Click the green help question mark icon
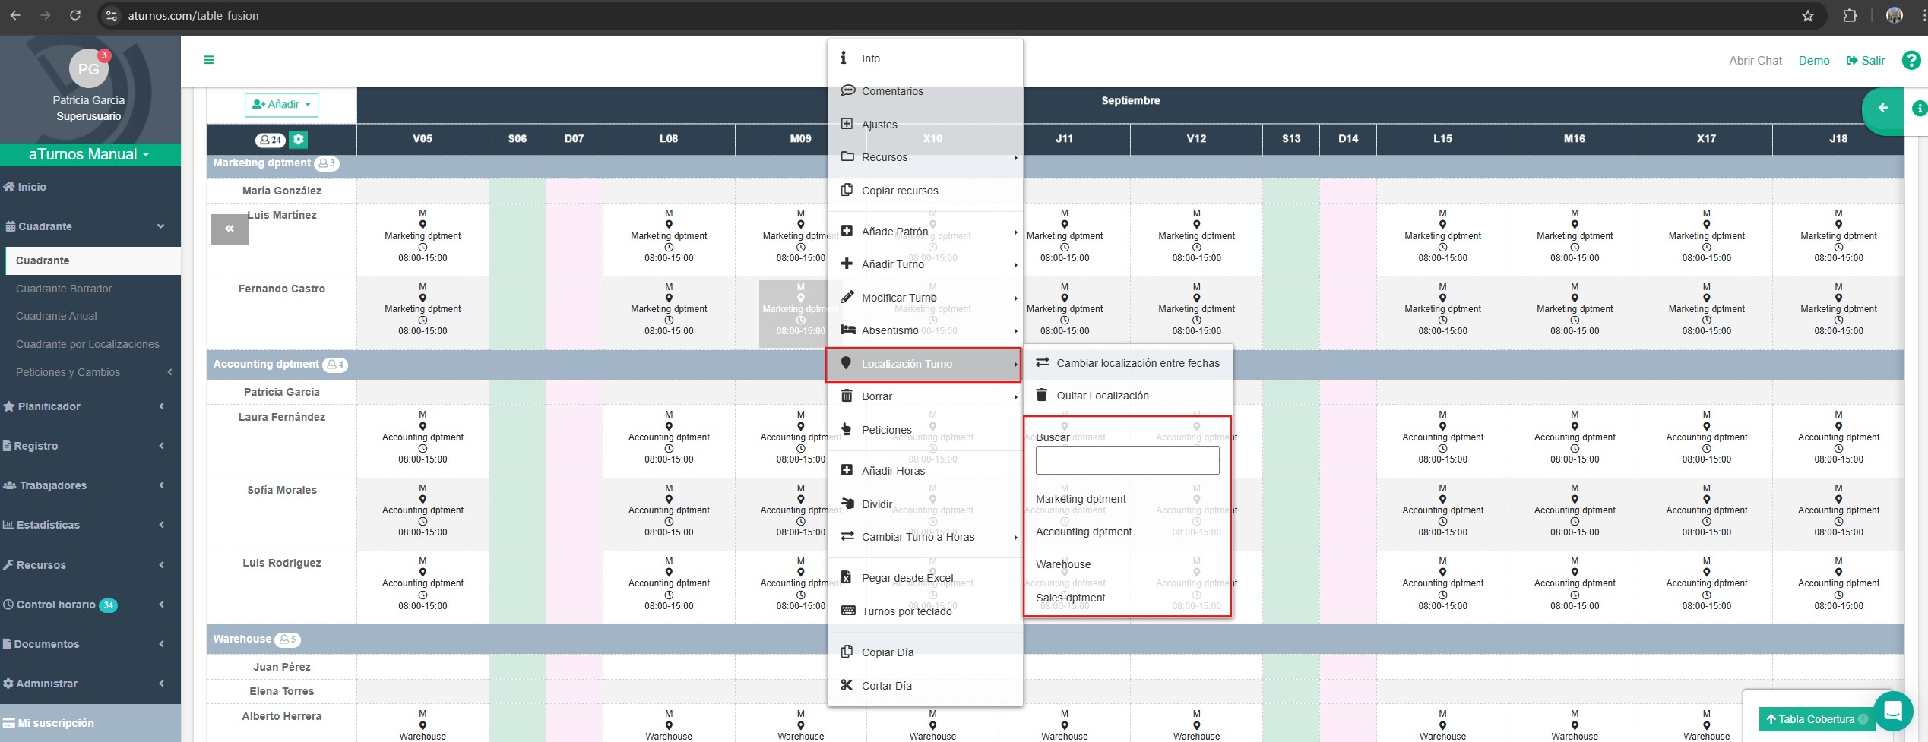This screenshot has width=1928, height=742. (1911, 60)
